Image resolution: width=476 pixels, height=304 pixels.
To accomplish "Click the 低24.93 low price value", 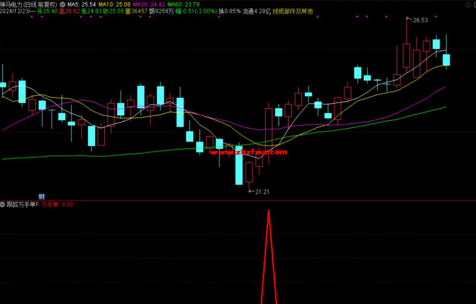I will (x=91, y=11).
